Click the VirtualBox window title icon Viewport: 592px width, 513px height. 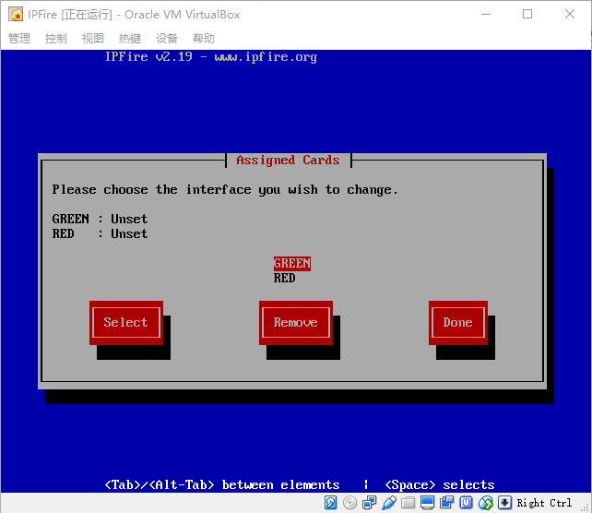(16, 15)
